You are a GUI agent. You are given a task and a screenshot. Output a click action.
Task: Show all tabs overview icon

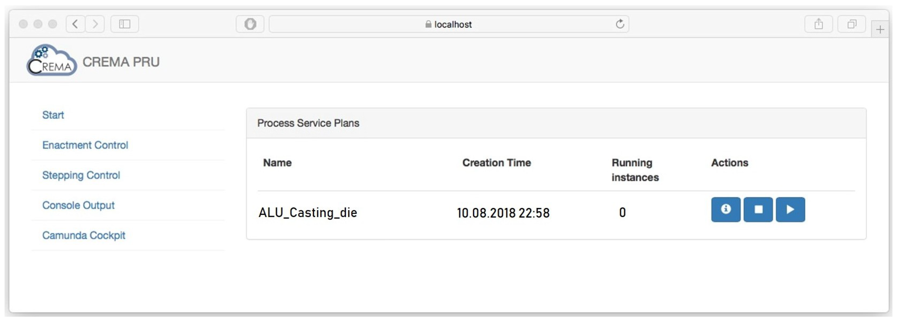pyautogui.click(x=851, y=24)
